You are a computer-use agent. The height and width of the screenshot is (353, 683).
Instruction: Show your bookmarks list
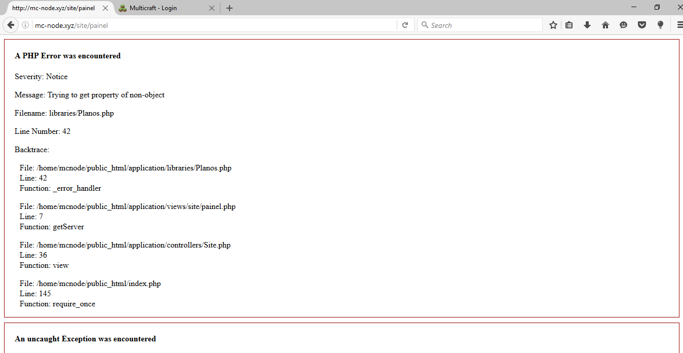[569, 25]
